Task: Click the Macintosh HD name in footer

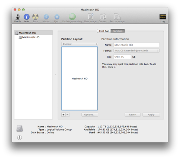Action: point(55,127)
